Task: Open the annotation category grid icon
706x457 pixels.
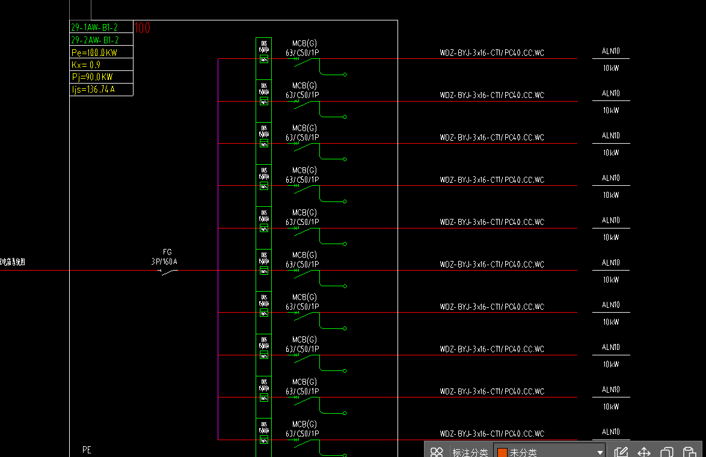Action: (437, 452)
